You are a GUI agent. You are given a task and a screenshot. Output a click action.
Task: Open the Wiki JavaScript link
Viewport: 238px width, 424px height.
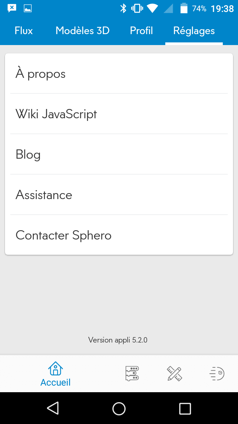(119, 114)
